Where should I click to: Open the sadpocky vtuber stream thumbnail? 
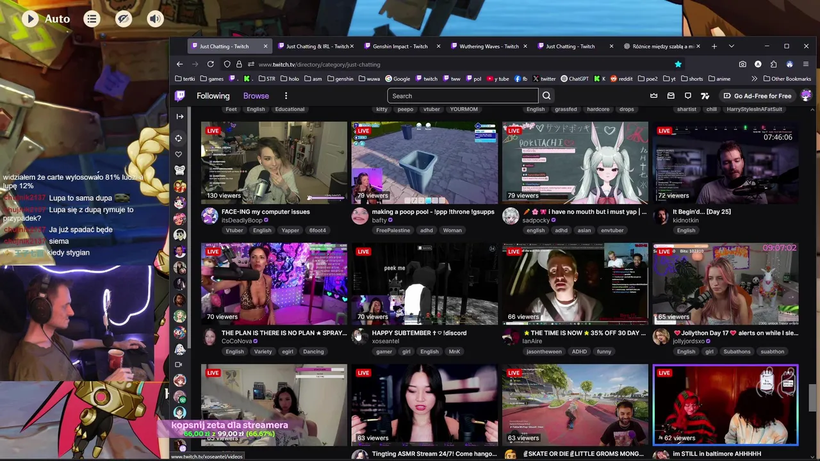[x=575, y=163]
